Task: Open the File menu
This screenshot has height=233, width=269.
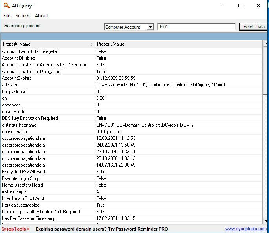Action: [x=7, y=16]
